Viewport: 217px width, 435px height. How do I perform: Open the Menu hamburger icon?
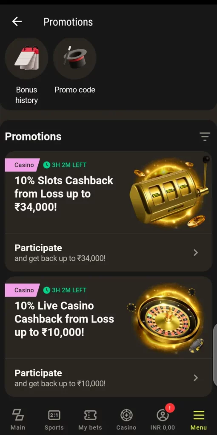coord(199,415)
